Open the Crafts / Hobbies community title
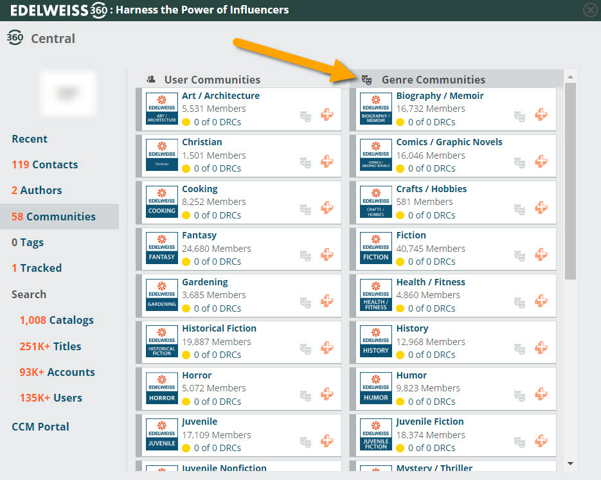 point(431,189)
